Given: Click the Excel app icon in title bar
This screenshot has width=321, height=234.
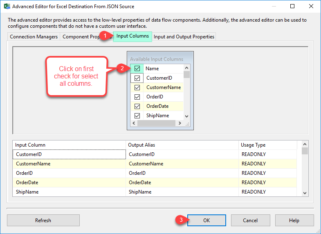Looking at the screenshot, I should pyautogui.click(x=7, y=7).
